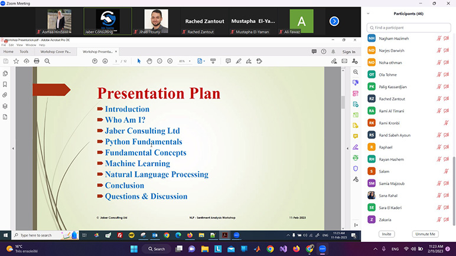Click the Print icon in Acrobat toolbar
The image size is (456, 256).
37,61
